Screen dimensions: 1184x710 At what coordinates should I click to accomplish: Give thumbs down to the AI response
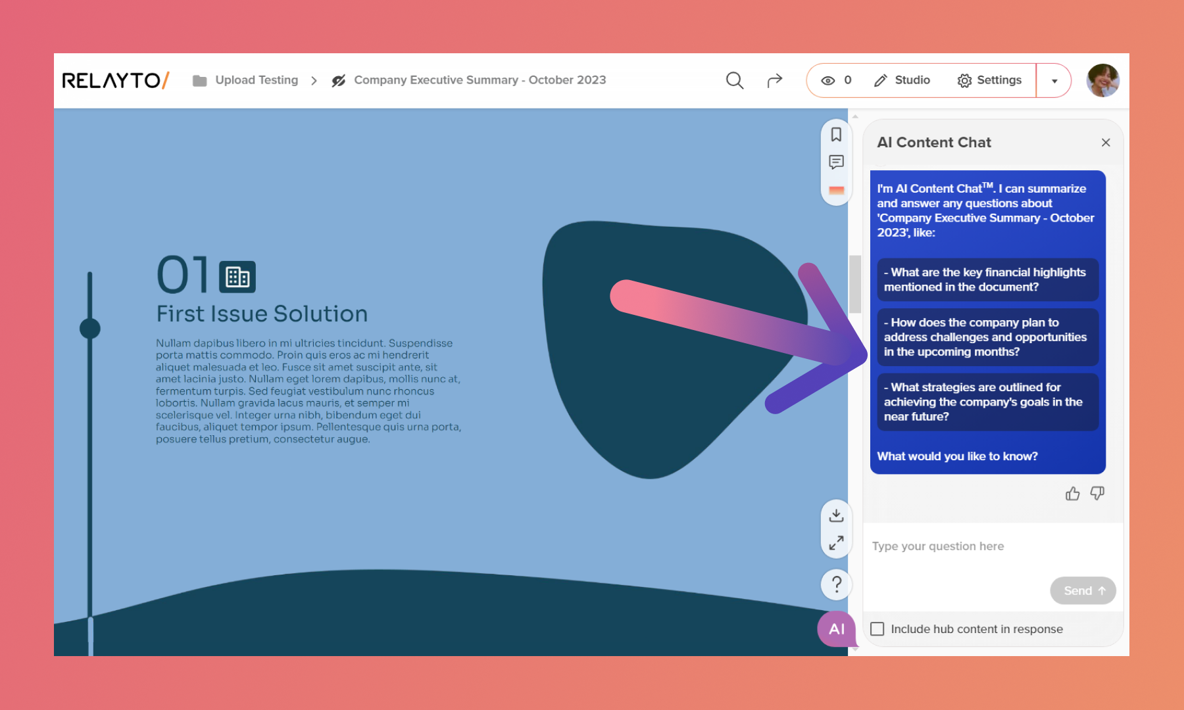(1097, 493)
